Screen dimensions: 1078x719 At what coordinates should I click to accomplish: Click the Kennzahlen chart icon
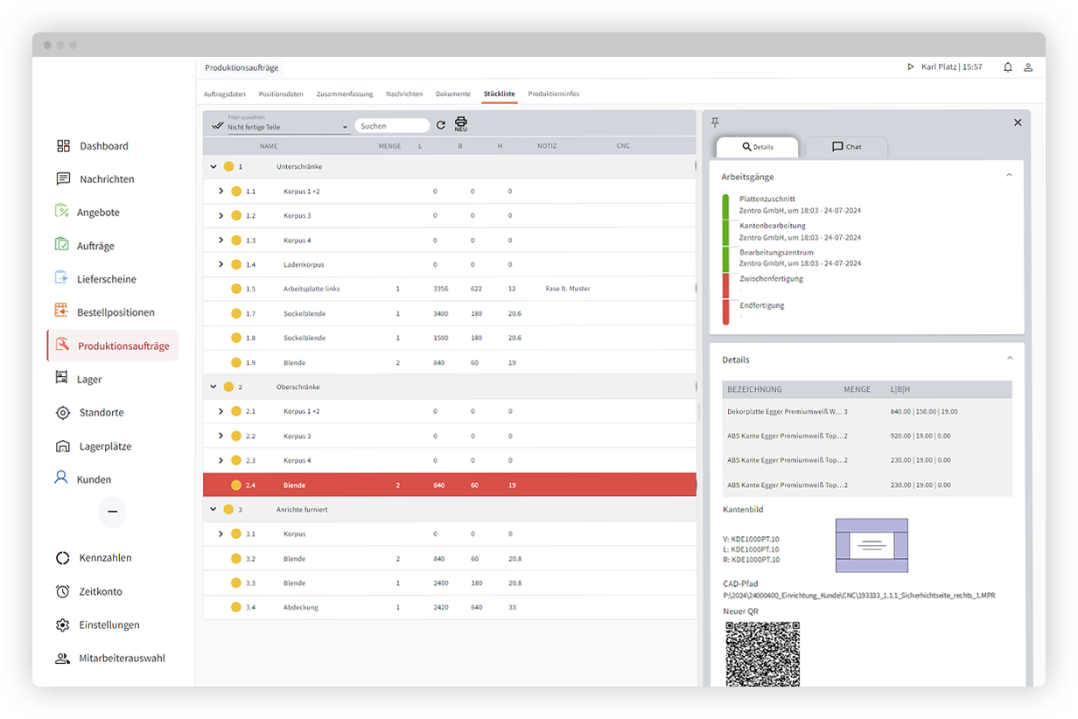coord(63,557)
